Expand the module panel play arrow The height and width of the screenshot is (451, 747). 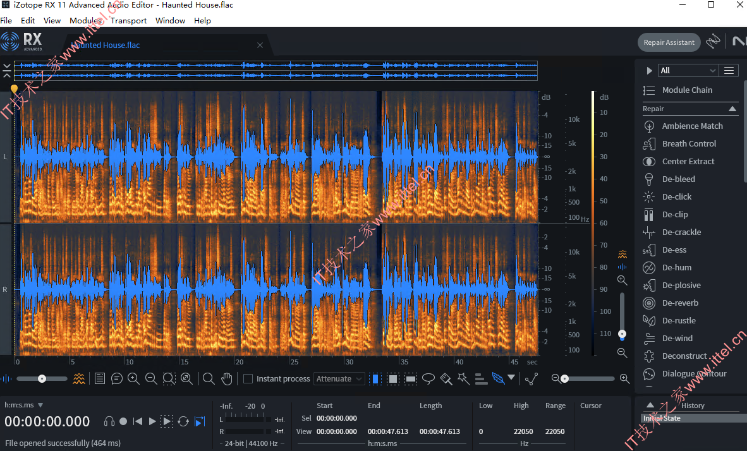point(649,71)
